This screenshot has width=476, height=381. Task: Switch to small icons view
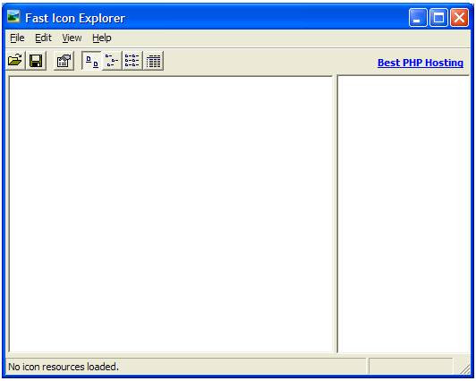(x=112, y=61)
